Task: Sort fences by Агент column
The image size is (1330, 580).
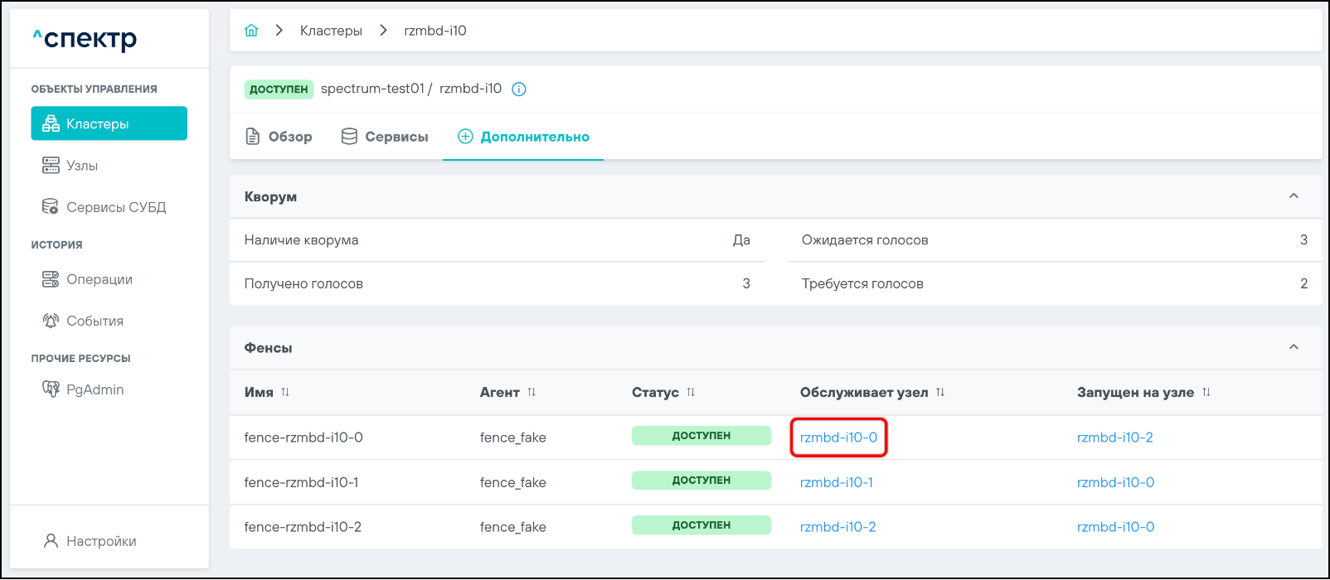Action: (x=532, y=392)
